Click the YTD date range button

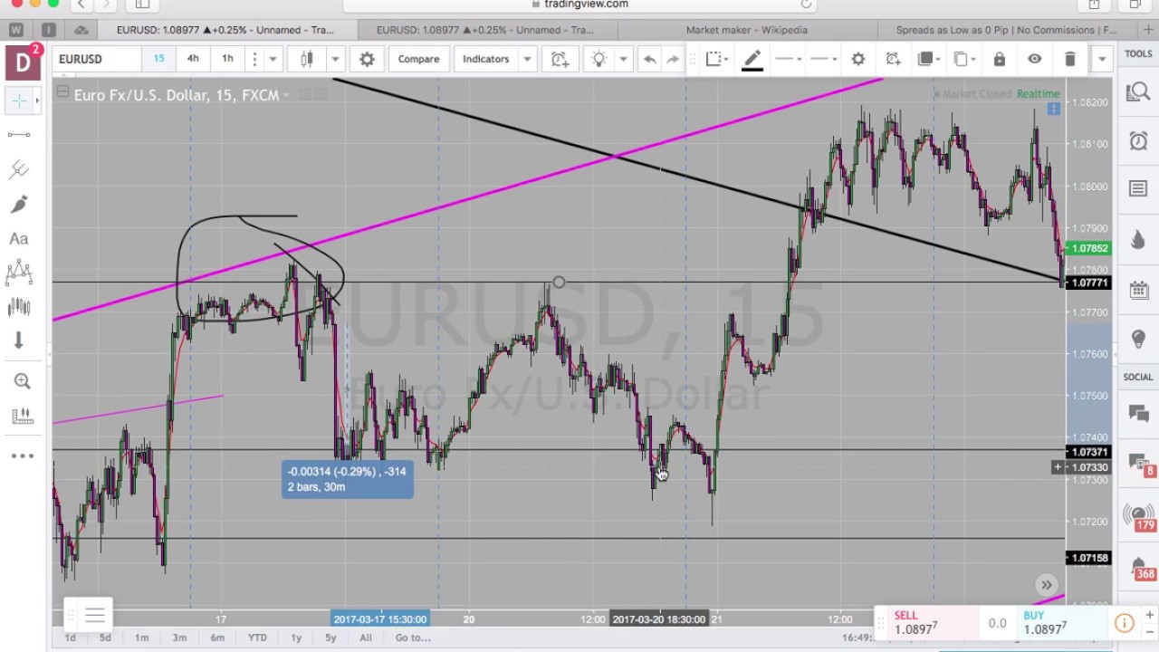pos(257,638)
